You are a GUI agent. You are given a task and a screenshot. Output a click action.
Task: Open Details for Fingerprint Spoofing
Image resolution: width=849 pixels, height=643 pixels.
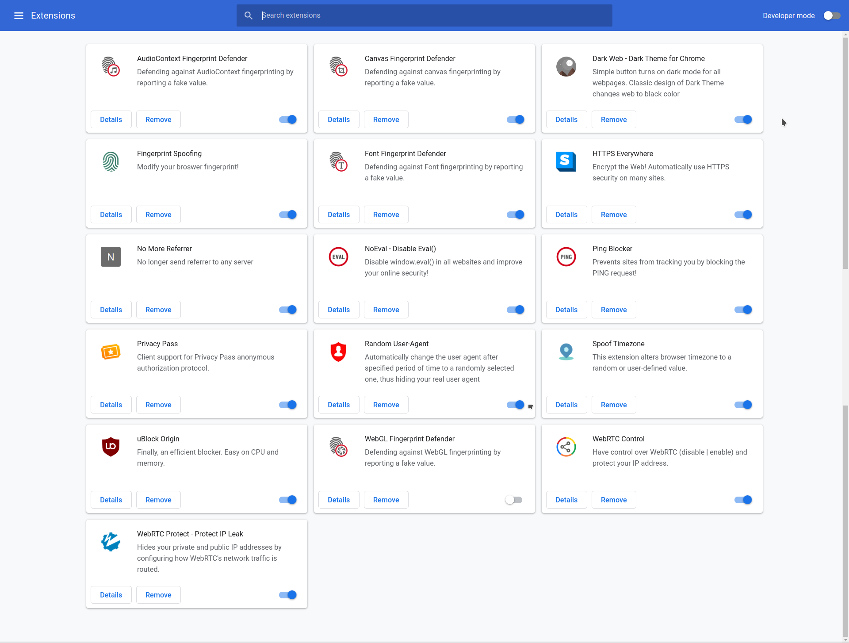pyautogui.click(x=111, y=214)
